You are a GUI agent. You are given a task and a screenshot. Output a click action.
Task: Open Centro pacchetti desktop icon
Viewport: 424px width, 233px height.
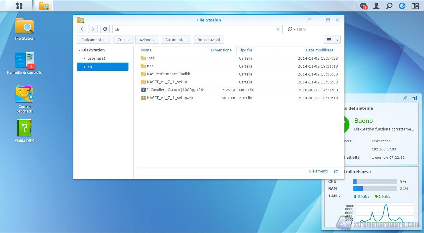pos(24,94)
